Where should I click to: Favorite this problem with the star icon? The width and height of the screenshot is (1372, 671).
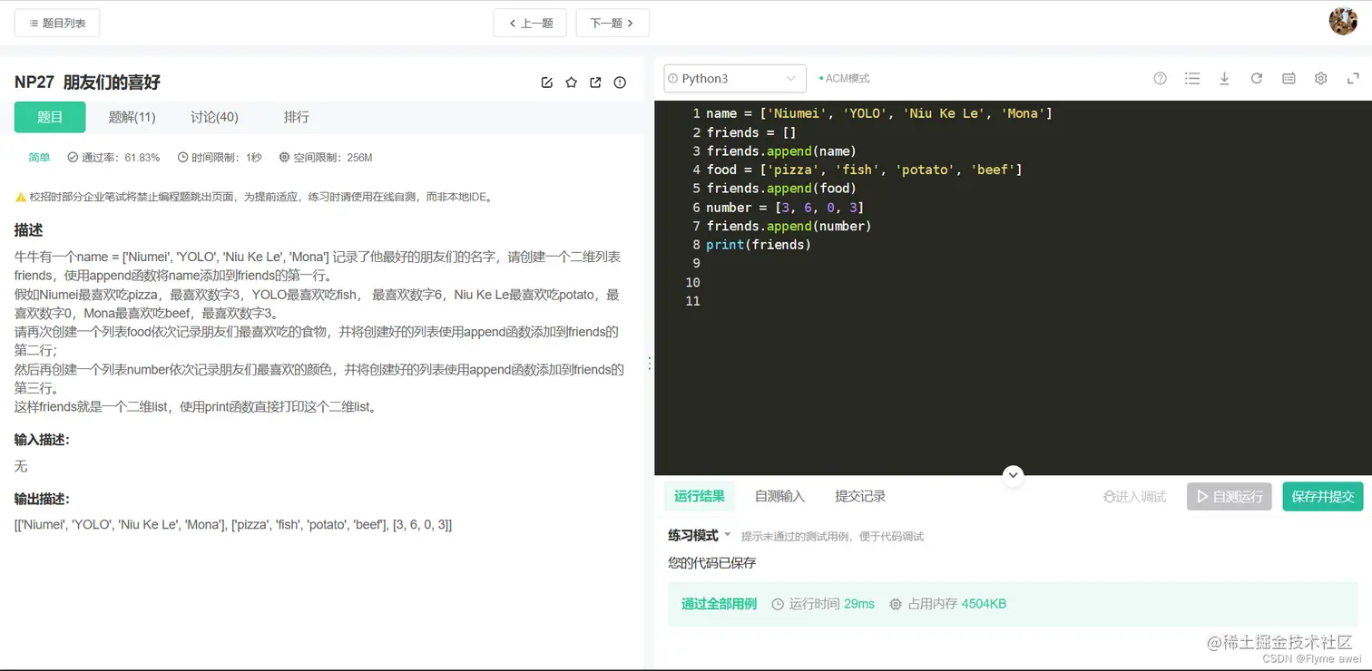click(571, 82)
